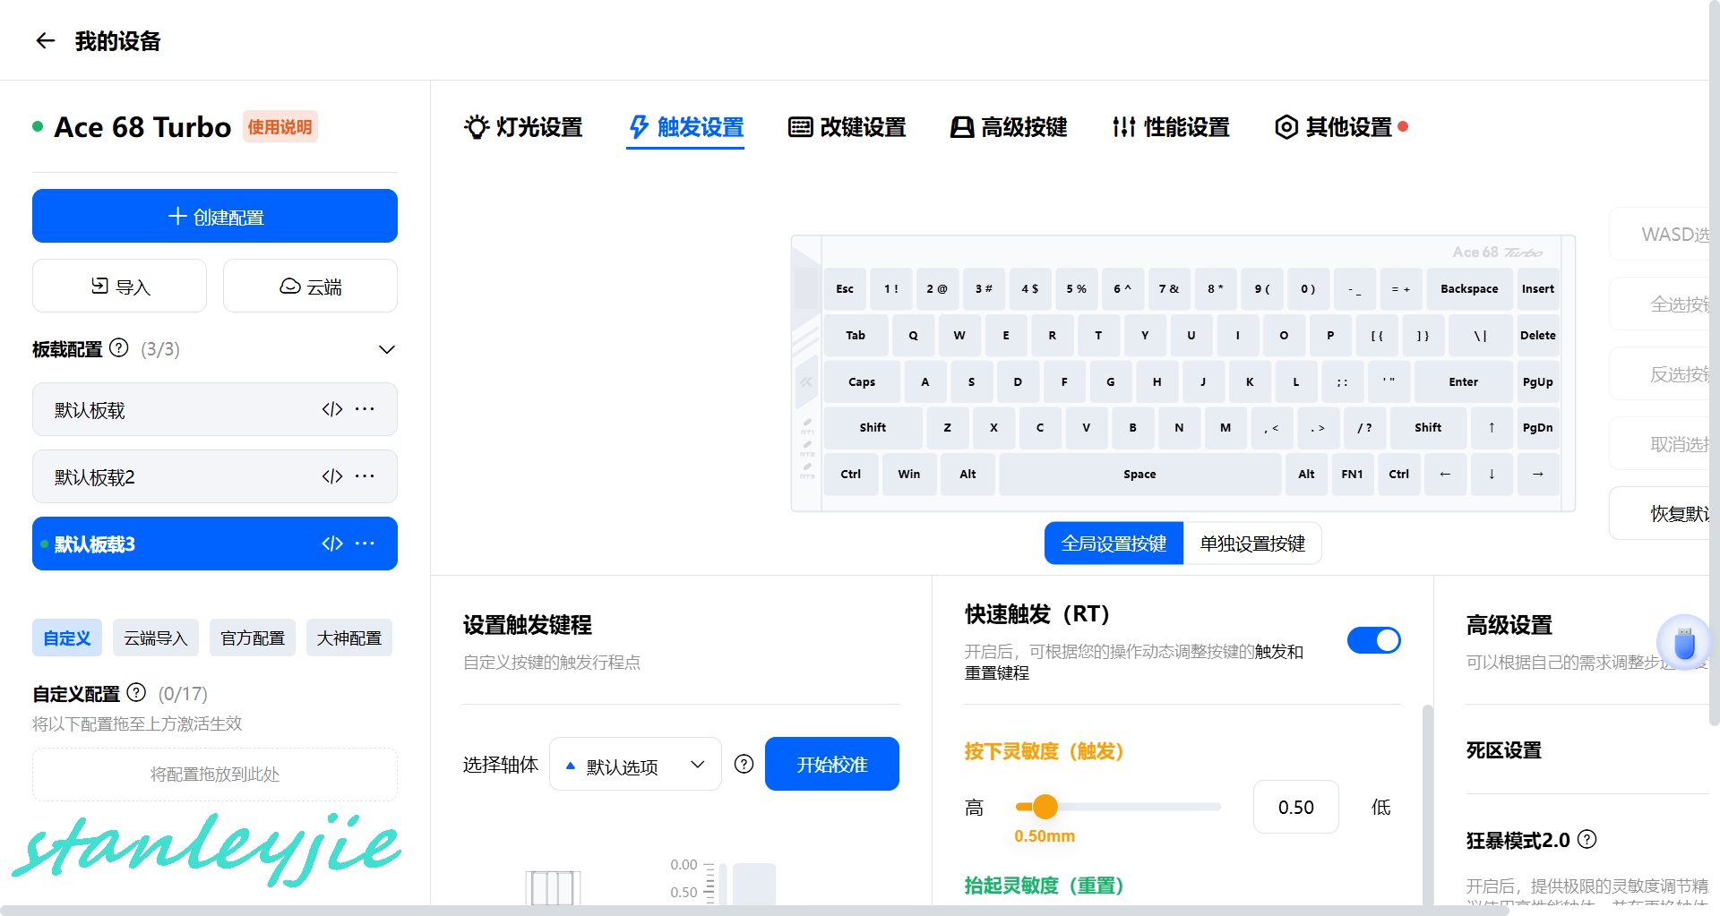Select the Insert key on keyboard
Image resolution: width=1720 pixels, height=916 pixels.
click(1538, 289)
